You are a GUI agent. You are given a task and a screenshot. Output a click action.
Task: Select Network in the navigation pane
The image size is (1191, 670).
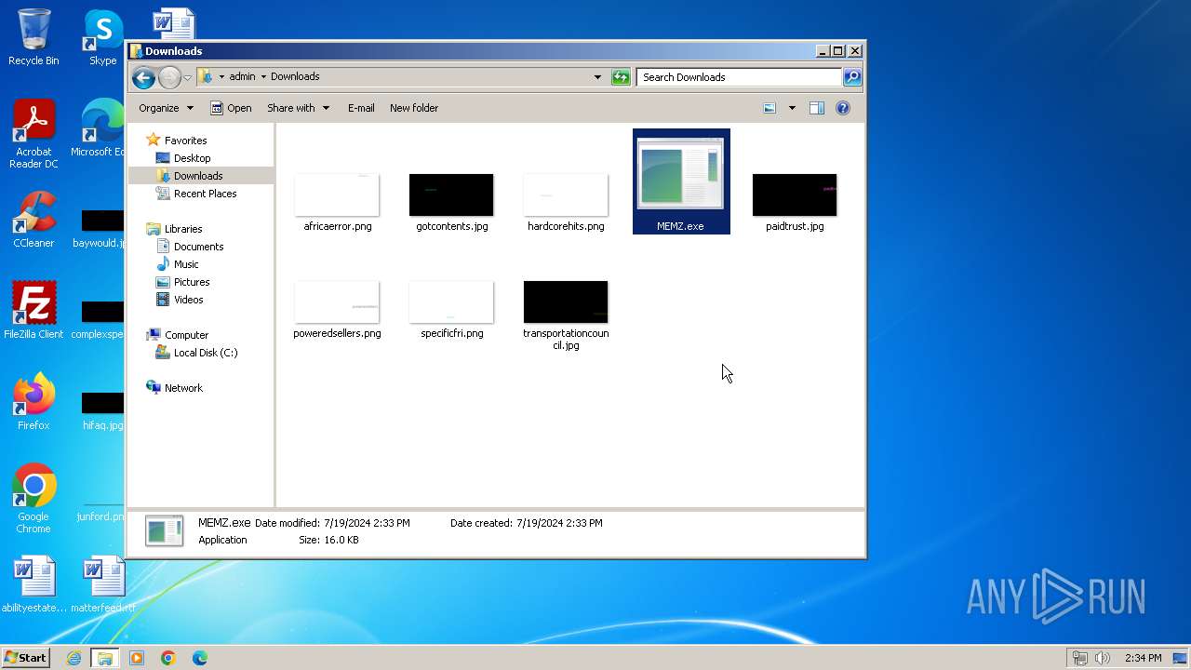click(174, 388)
